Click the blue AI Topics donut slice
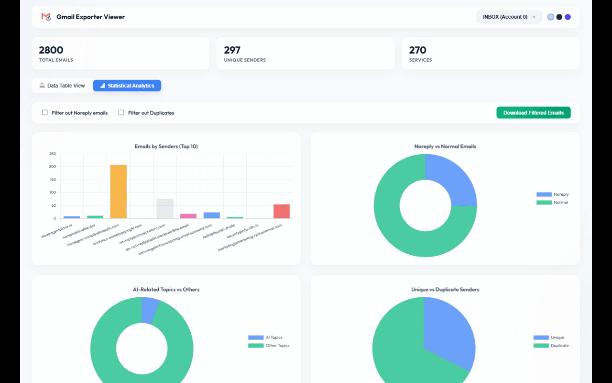 (x=149, y=310)
